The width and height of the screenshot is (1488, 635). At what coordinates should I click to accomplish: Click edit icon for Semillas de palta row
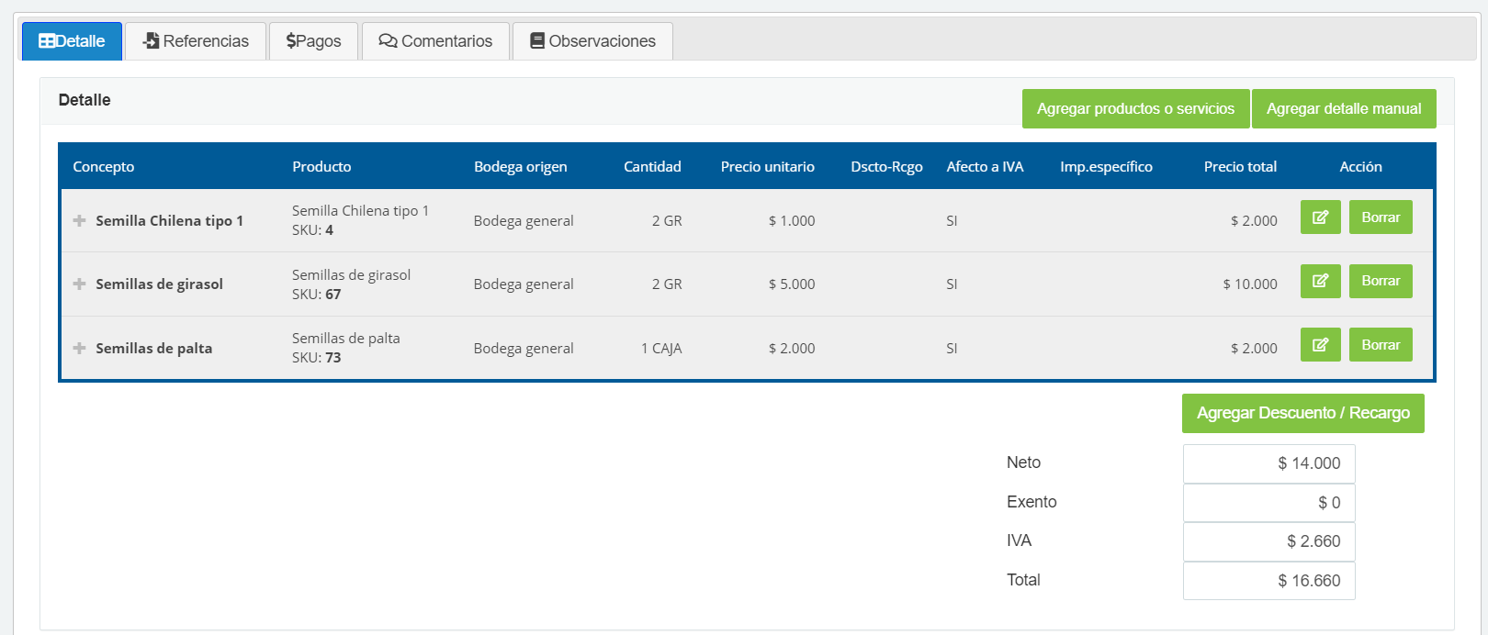1320,345
